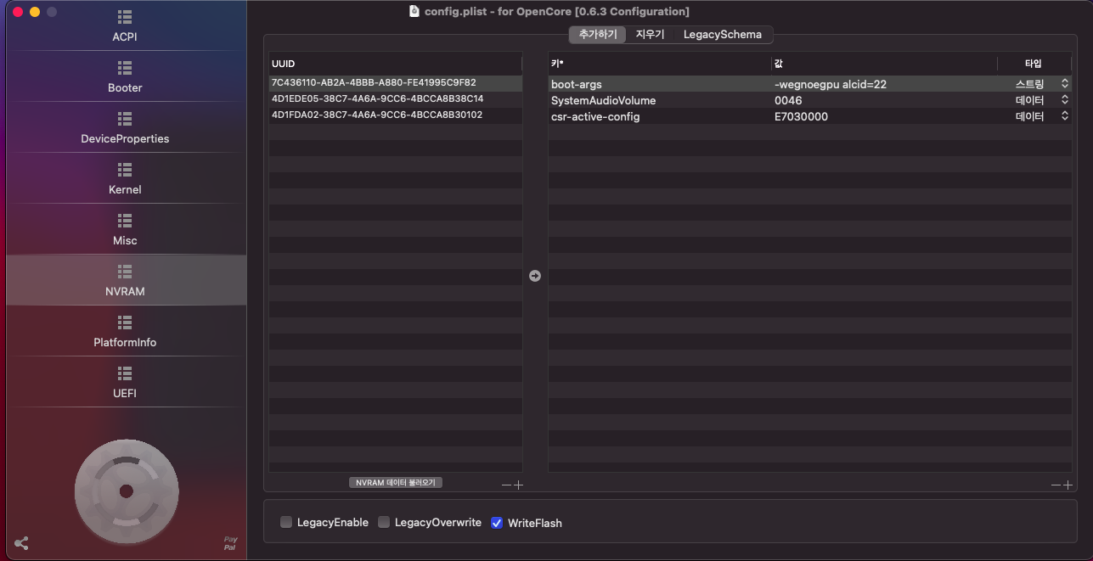The height and width of the screenshot is (561, 1093).
Task: Remove key entry with minus under key table
Action: point(1056,485)
